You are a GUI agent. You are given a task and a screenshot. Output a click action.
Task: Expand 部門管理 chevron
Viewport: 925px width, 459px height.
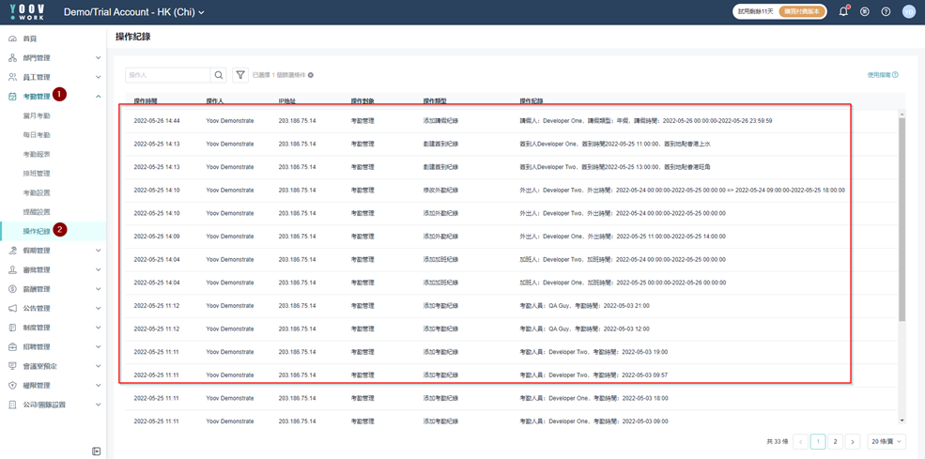pyautogui.click(x=99, y=58)
